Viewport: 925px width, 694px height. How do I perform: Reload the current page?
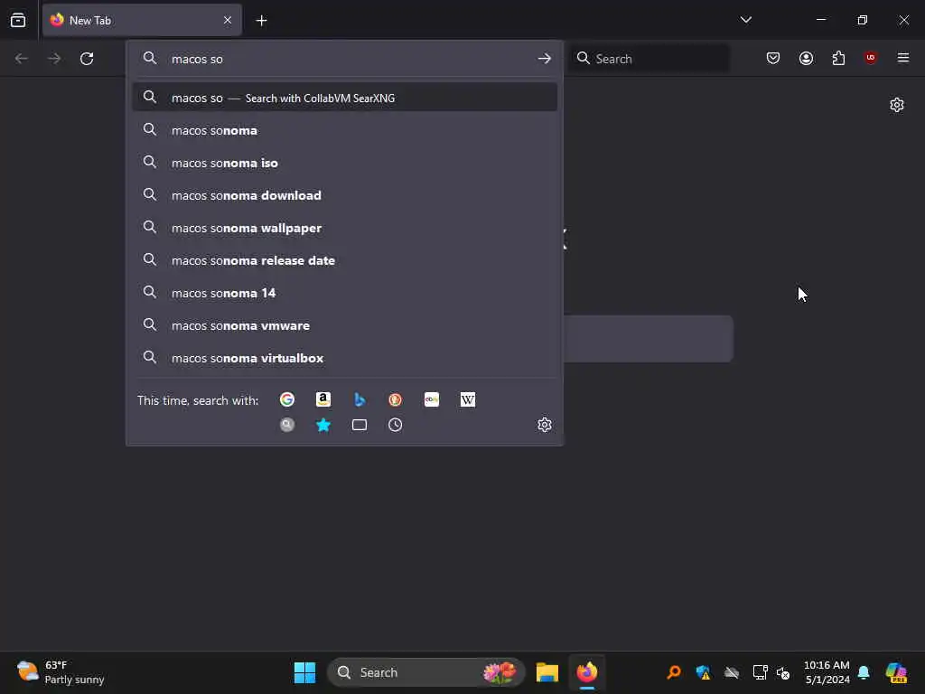point(87,59)
